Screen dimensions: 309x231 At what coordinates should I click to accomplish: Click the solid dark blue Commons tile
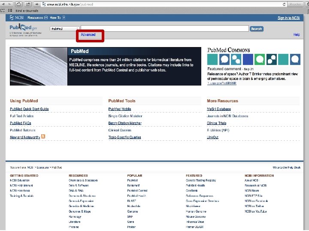click(248, 59)
